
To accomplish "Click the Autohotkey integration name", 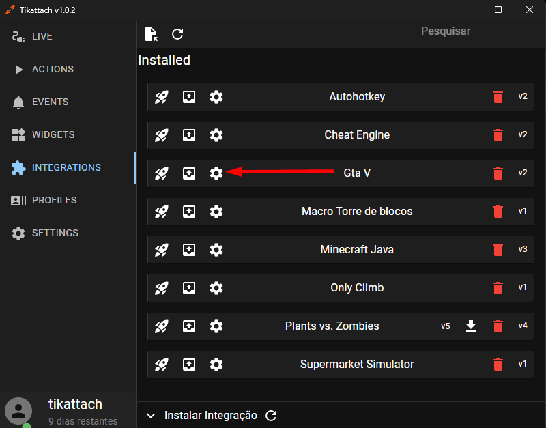I will click(357, 97).
